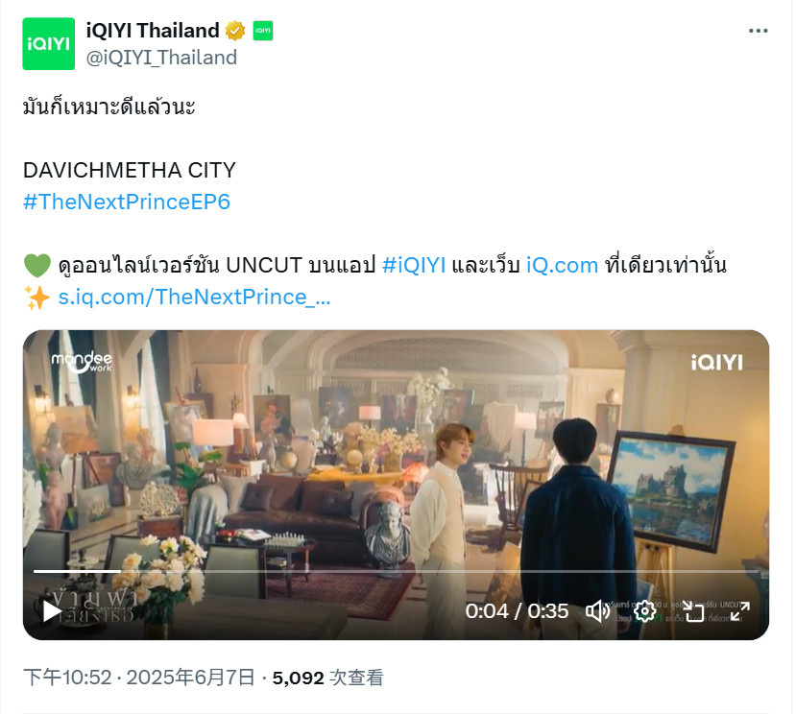Click the mandee work logo in video

(x=82, y=362)
